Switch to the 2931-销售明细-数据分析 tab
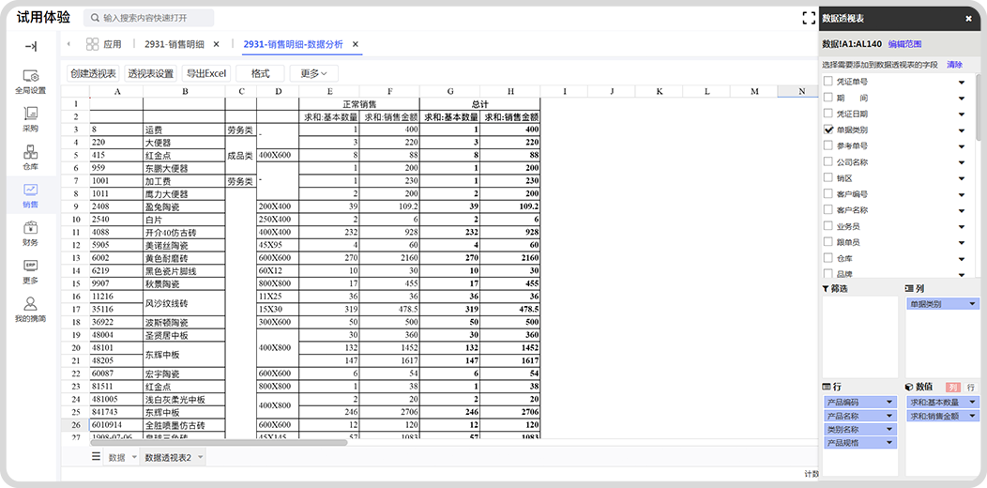Viewport: 987px width, 488px height. tap(294, 44)
